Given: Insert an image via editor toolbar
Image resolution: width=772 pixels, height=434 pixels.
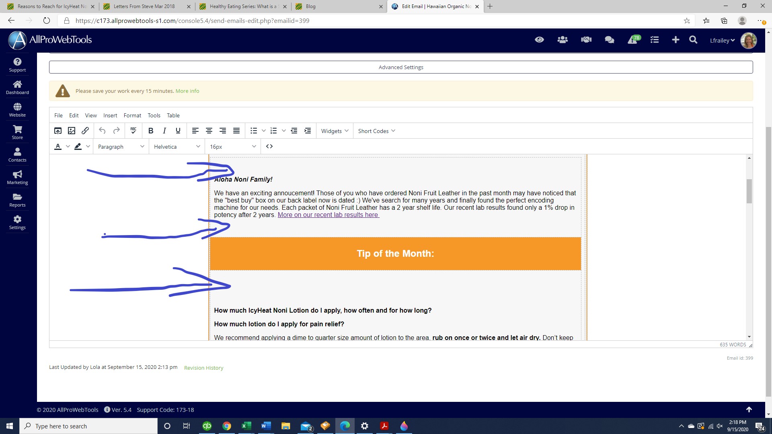Looking at the screenshot, I should coord(72,131).
